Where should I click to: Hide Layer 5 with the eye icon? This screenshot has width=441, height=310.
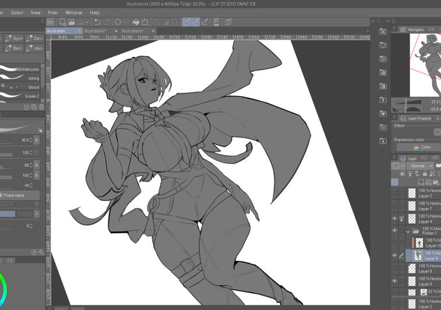click(394, 281)
